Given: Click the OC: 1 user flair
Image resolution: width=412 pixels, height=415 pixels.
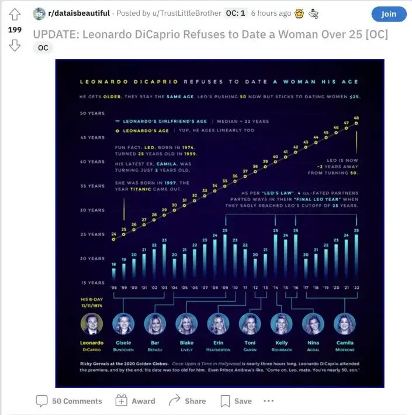Looking at the screenshot, I should point(236,13).
